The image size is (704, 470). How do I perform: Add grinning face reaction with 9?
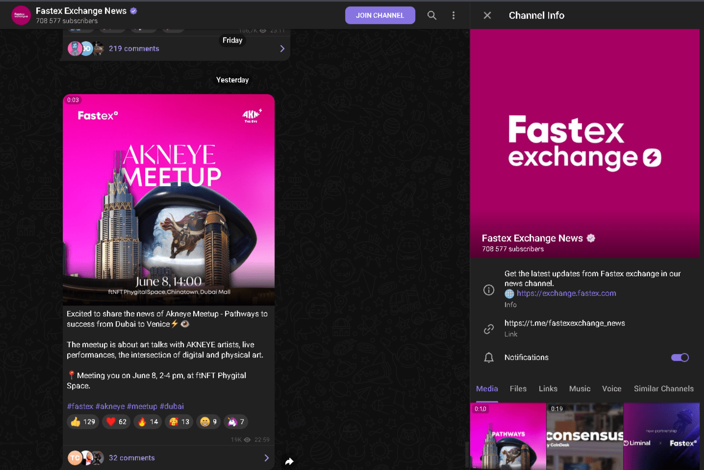coord(208,422)
